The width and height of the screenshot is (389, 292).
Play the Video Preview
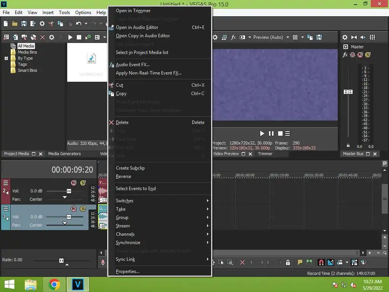(262, 133)
